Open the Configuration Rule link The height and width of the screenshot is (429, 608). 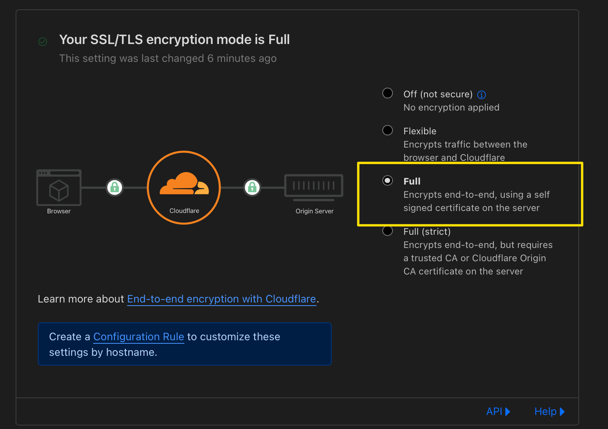pos(138,337)
